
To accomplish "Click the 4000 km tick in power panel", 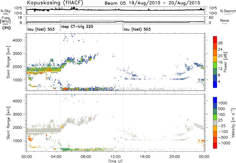I will (x=17, y=40).
